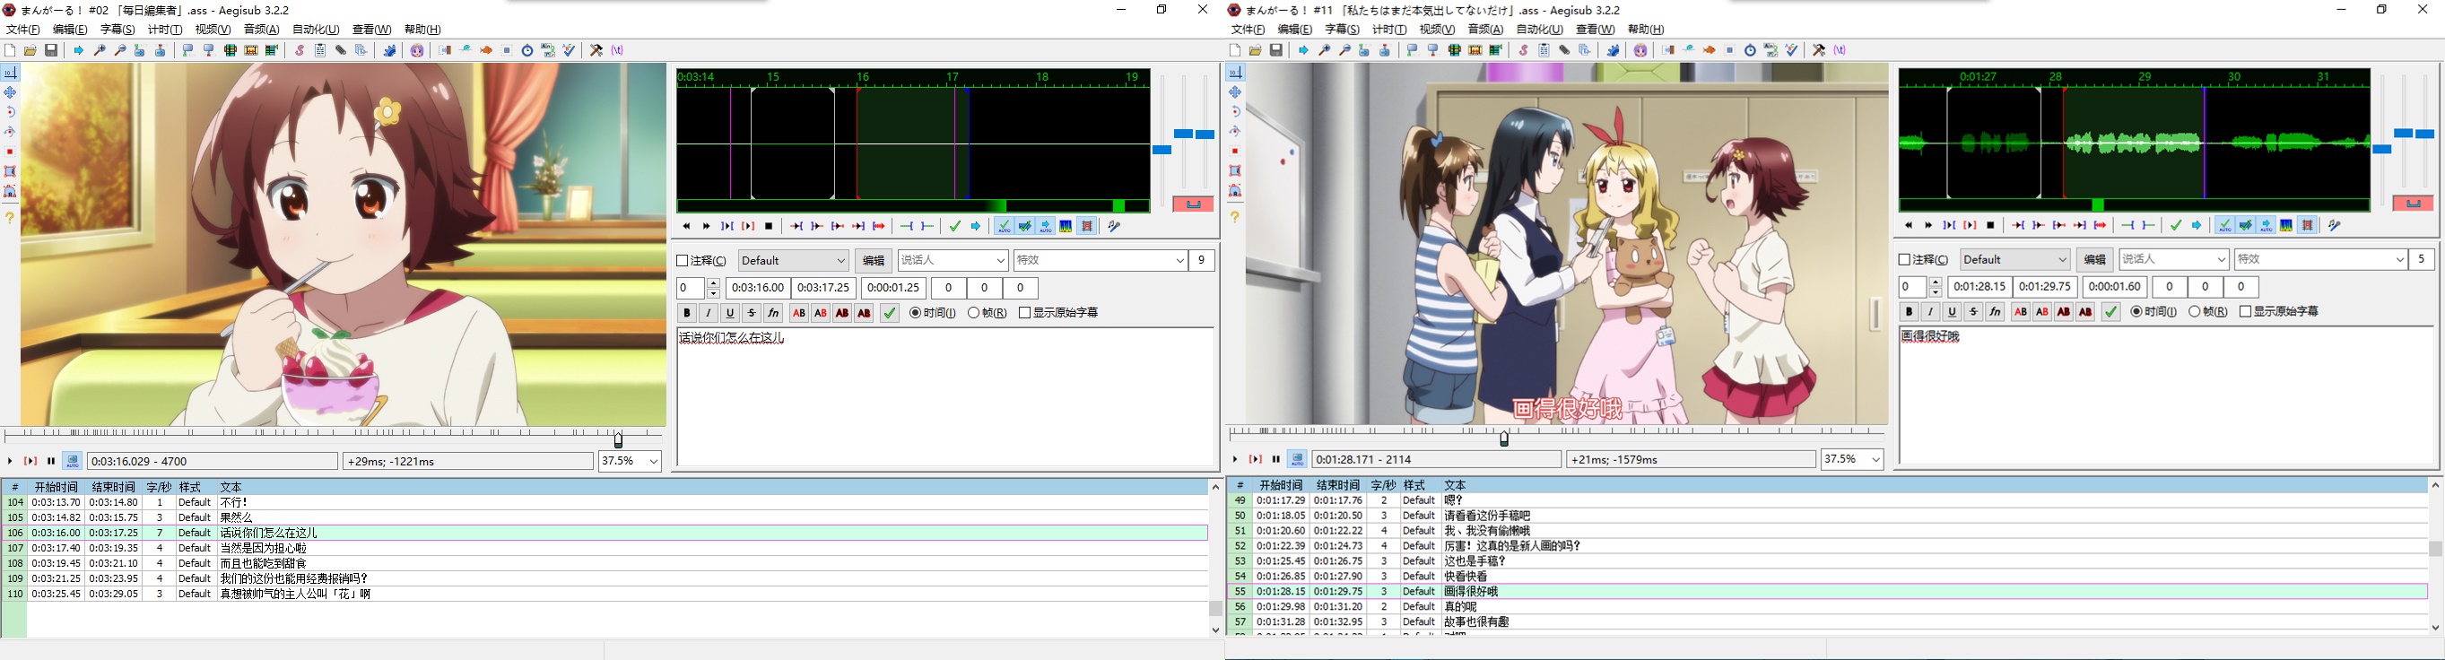Open Default style dropdown in left window
The image size is (2445, 660).
point(794,261)
